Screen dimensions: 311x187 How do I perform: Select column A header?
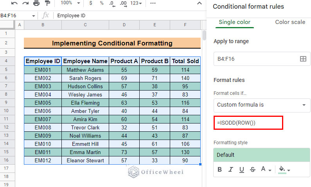pos(20,25)
